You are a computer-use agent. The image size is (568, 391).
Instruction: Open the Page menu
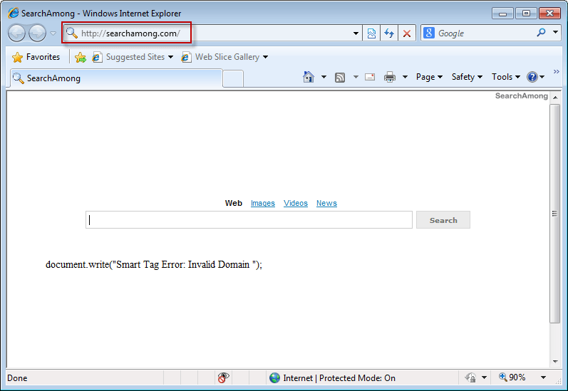click(429, 77)
